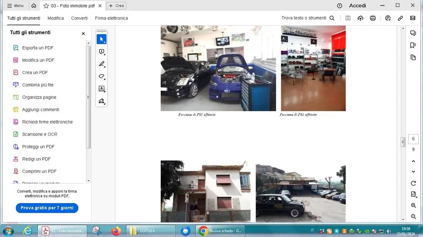This screenshot has width=423, height=237.
Task: Open the Converti tab
Action: coord(79,18)
